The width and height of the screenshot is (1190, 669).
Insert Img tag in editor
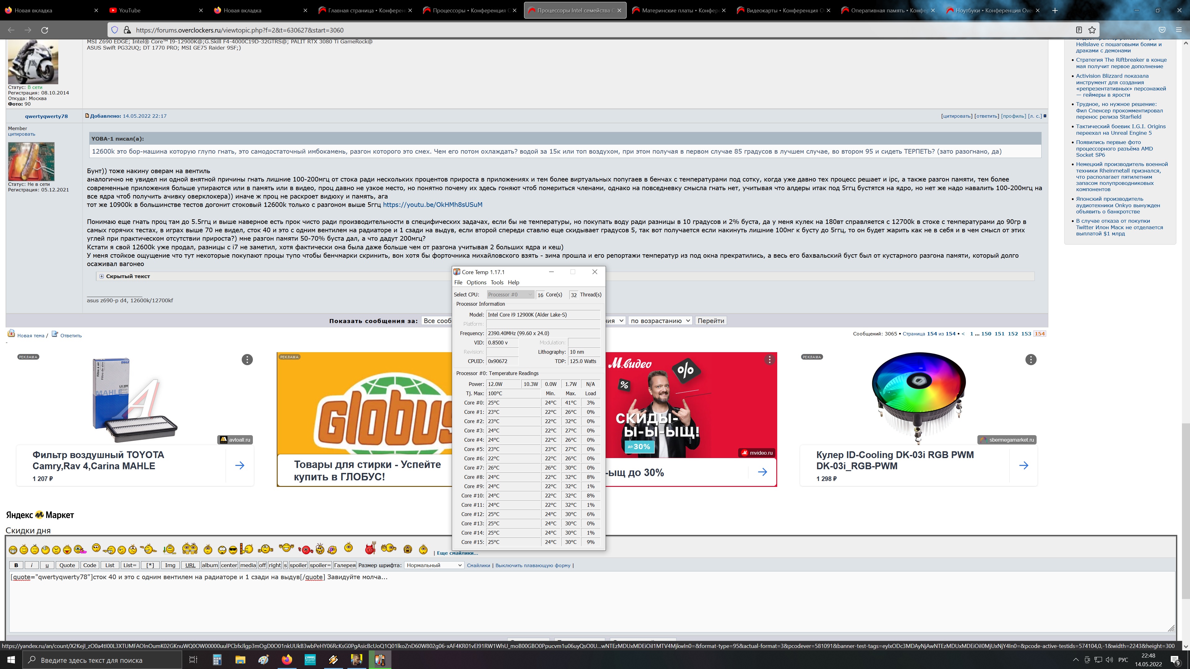point(170,565)
